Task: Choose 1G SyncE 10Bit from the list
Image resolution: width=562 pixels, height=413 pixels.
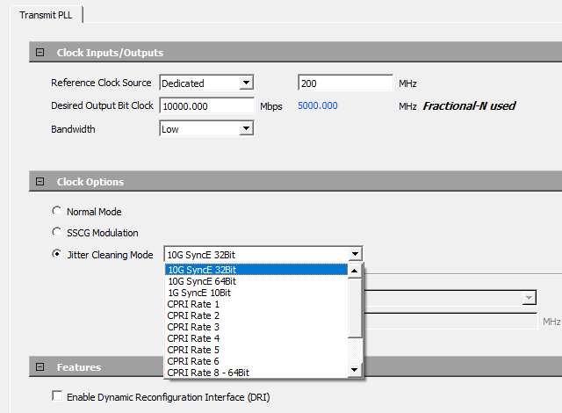Action: click(199, 293)
